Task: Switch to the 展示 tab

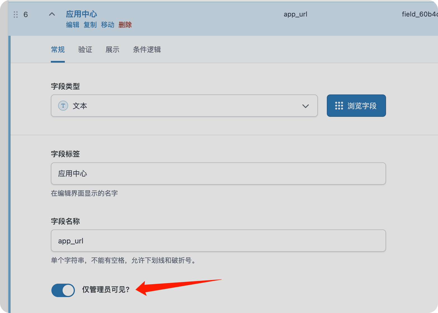Action: (x=113, y=50)
